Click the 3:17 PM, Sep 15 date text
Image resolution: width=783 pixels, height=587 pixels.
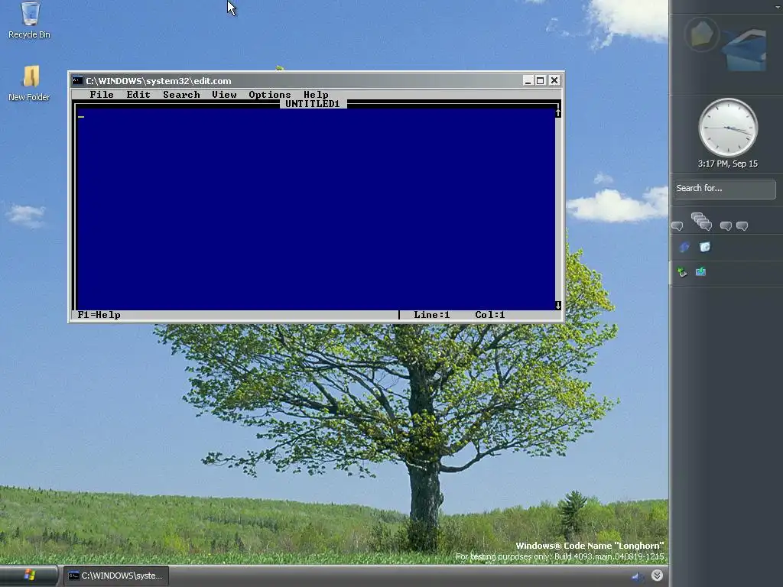click(728, 164)
